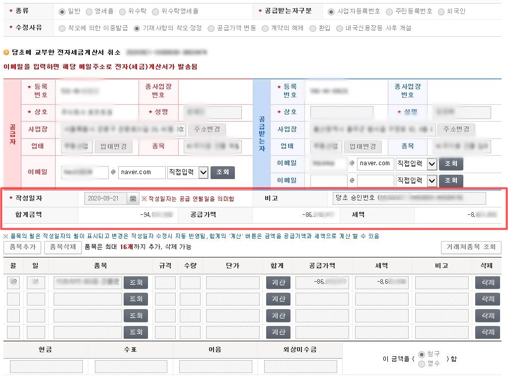Open recipient first email 직접입력 dropdown
Image resolution: width=508 pixels, height=378 pixels.
click(x=416, y=164)
